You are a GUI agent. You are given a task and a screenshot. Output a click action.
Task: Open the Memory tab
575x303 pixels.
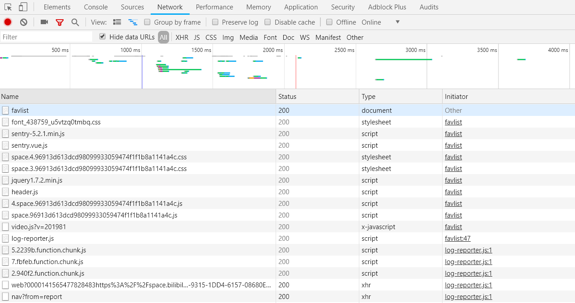click(x=259, y=7)
